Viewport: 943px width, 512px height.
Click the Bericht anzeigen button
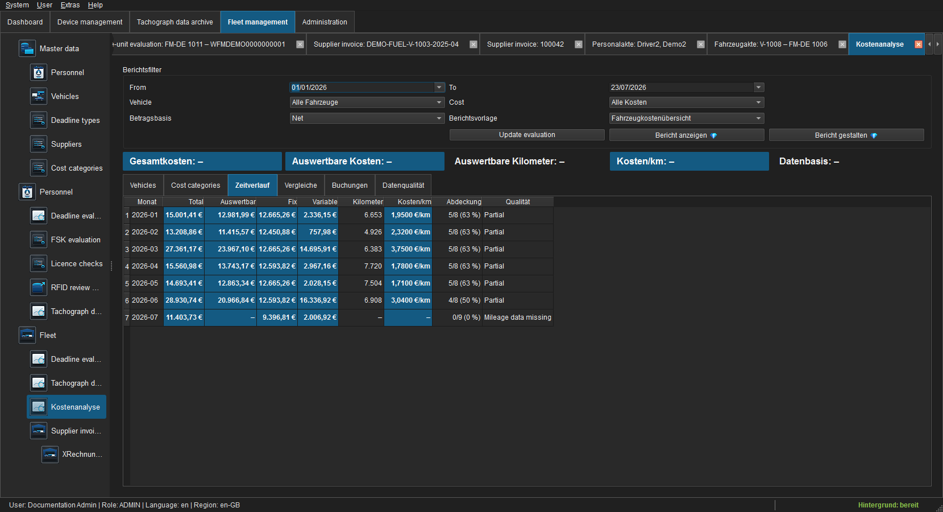coord(687,135)
